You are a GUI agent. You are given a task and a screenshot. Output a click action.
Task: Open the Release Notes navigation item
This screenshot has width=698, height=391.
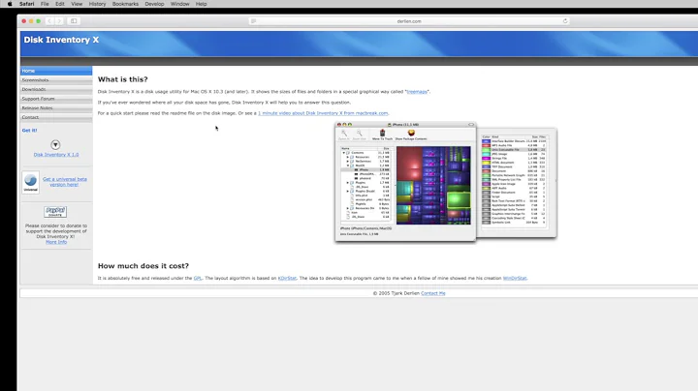56,108
